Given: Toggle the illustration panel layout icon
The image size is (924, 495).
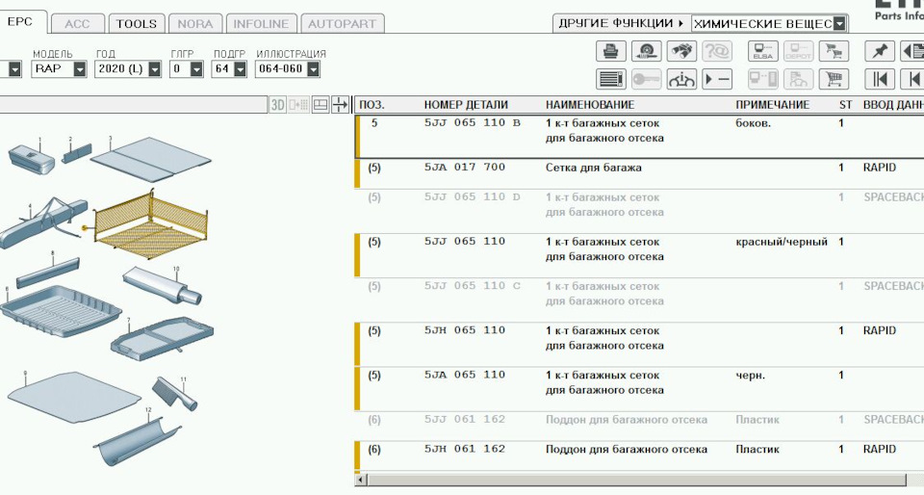Looking at the screenshot, I should coord(321,105).
